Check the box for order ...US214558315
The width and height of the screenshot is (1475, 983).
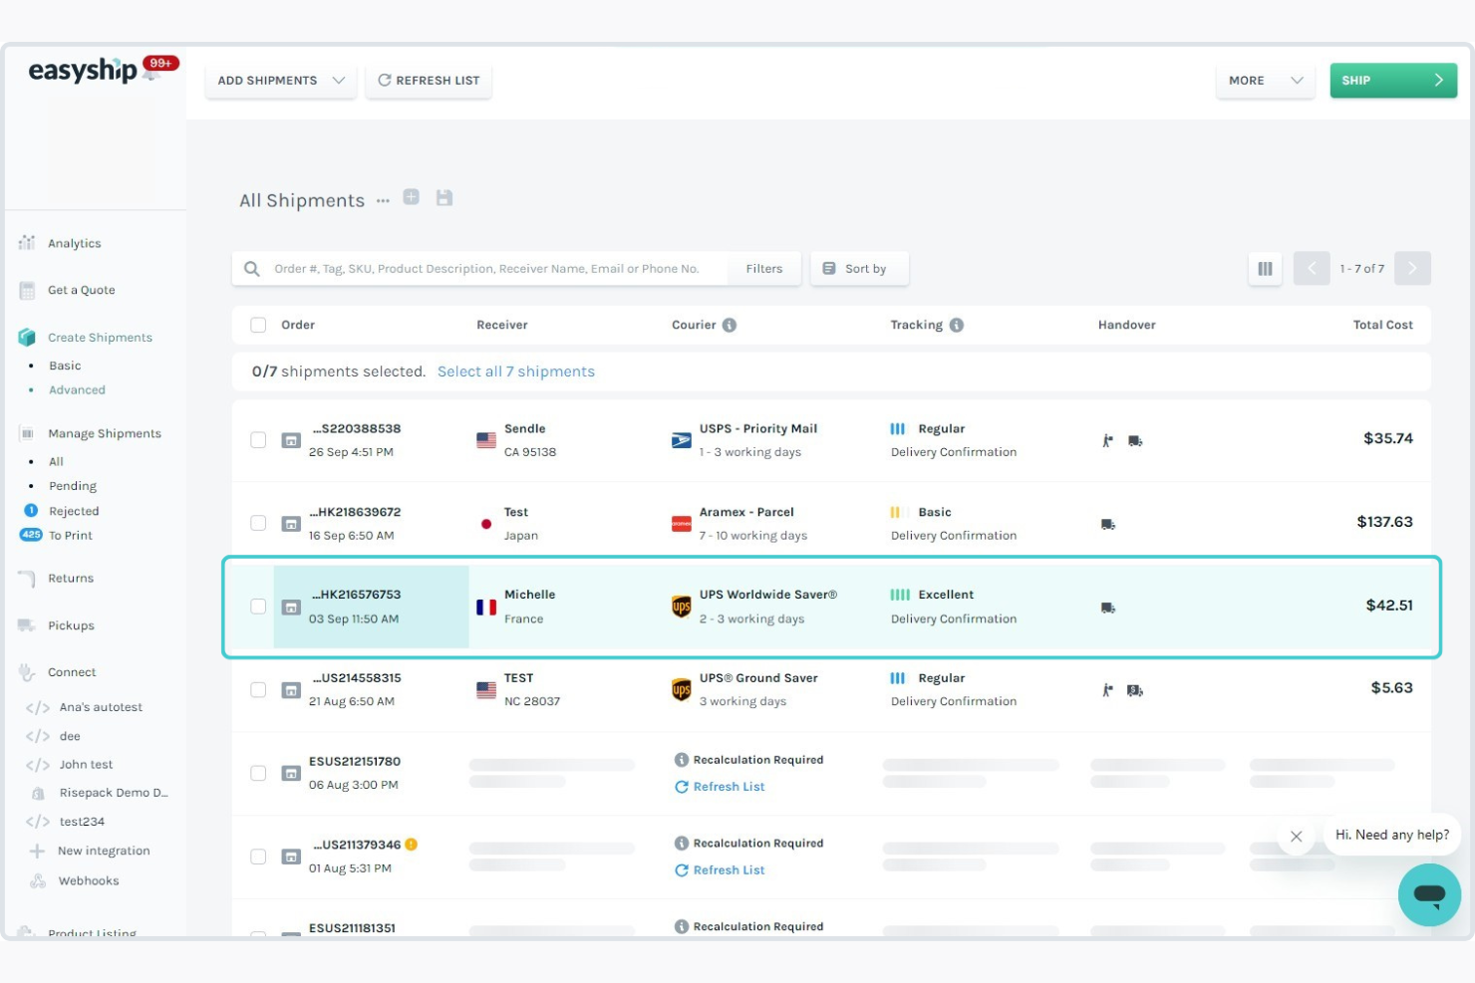pos(258,690)
